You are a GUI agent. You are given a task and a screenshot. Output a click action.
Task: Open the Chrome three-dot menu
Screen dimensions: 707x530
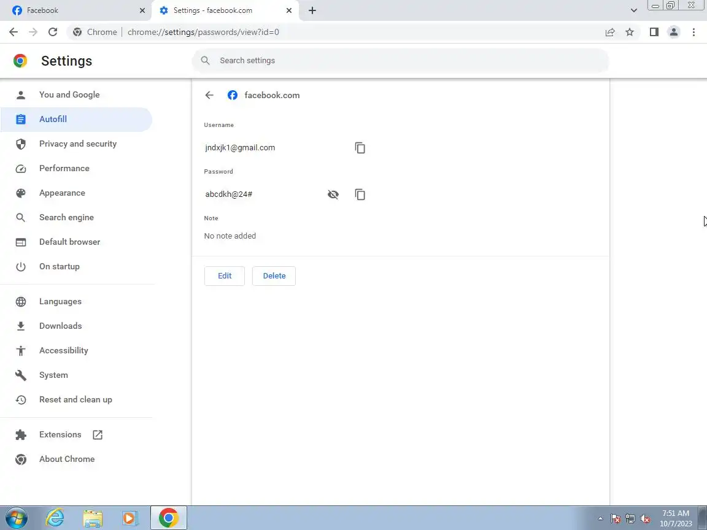tap(693, 32)
